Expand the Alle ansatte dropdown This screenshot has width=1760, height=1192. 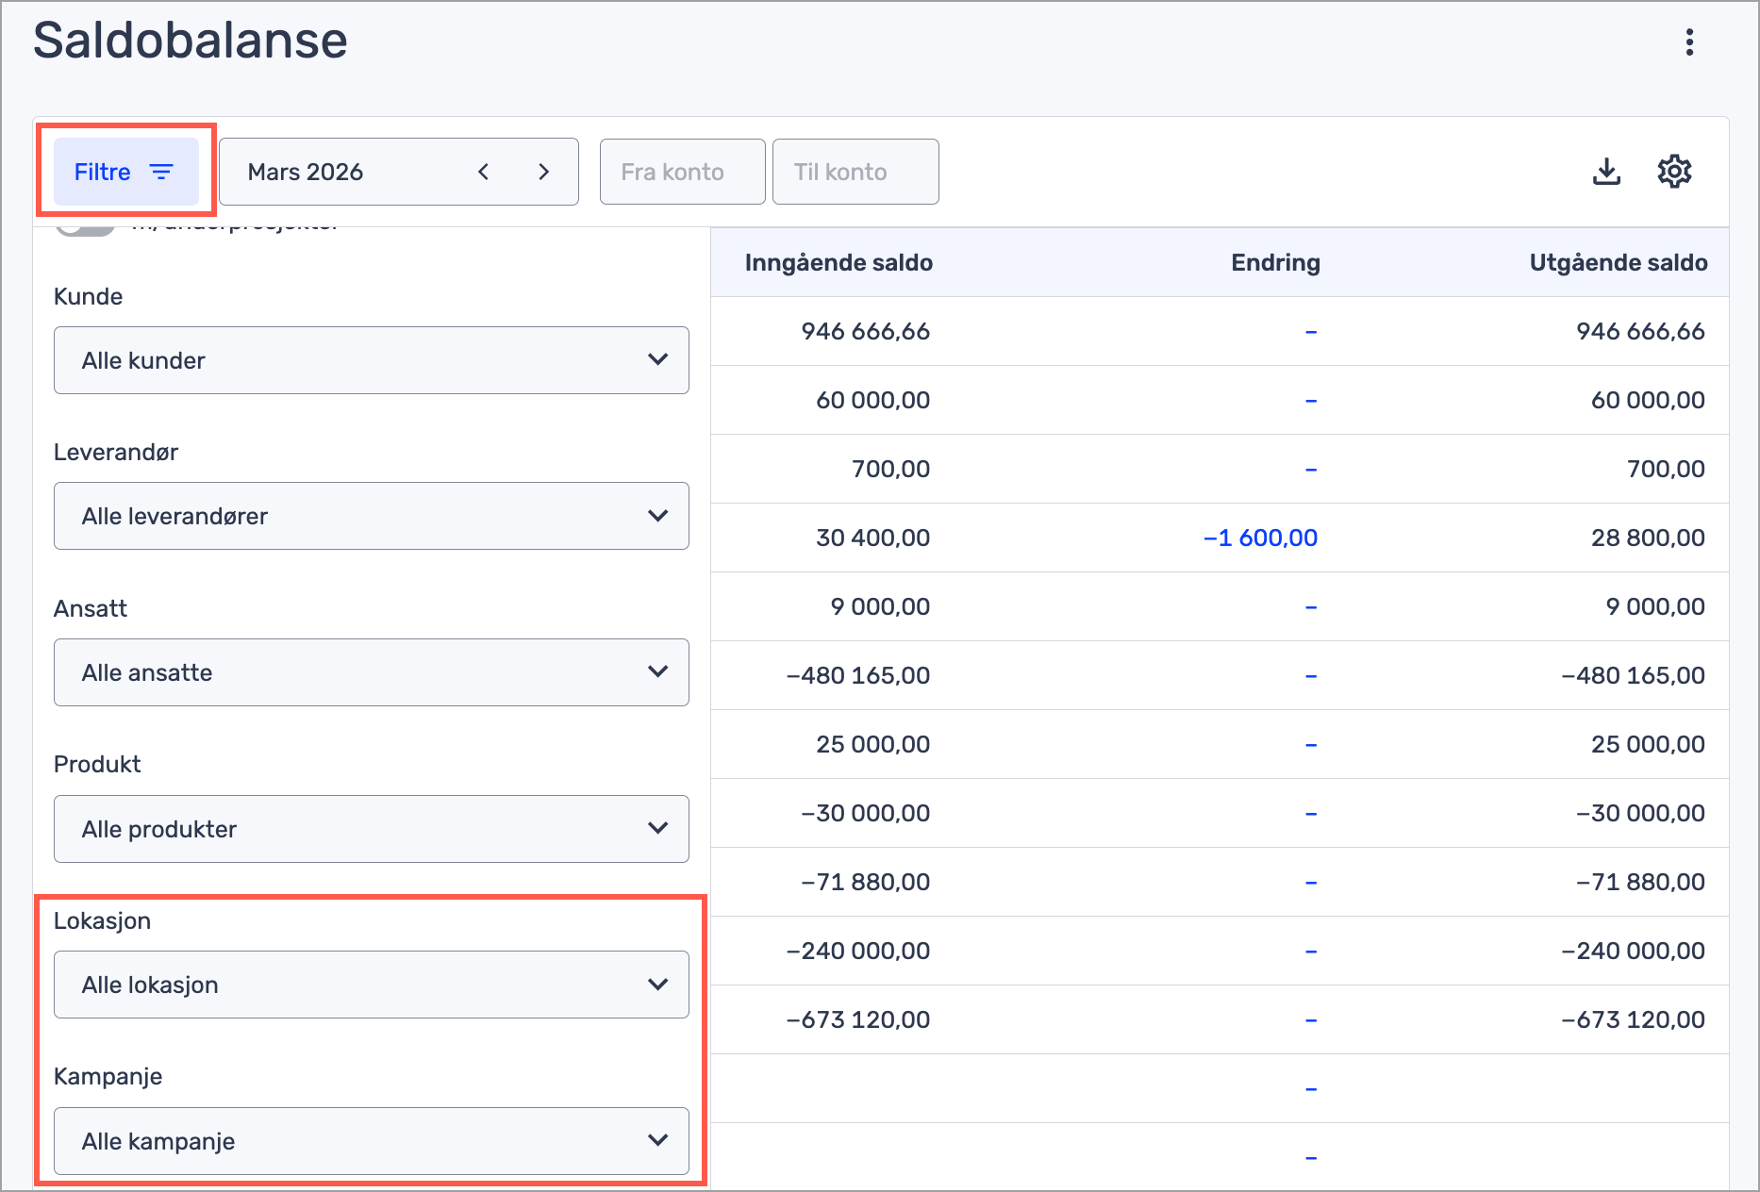(371, 672)
